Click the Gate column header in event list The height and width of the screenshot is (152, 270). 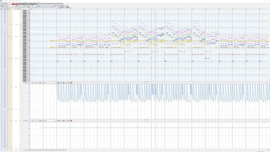pyautogui.click(x=15, y=9)
